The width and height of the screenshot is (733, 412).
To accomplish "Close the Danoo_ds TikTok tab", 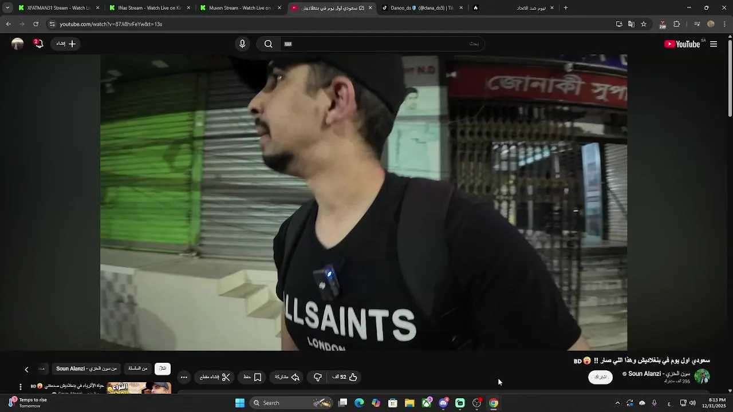I will 461,8.
